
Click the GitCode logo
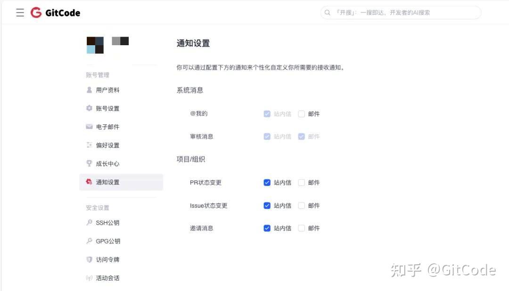(55, 13)
